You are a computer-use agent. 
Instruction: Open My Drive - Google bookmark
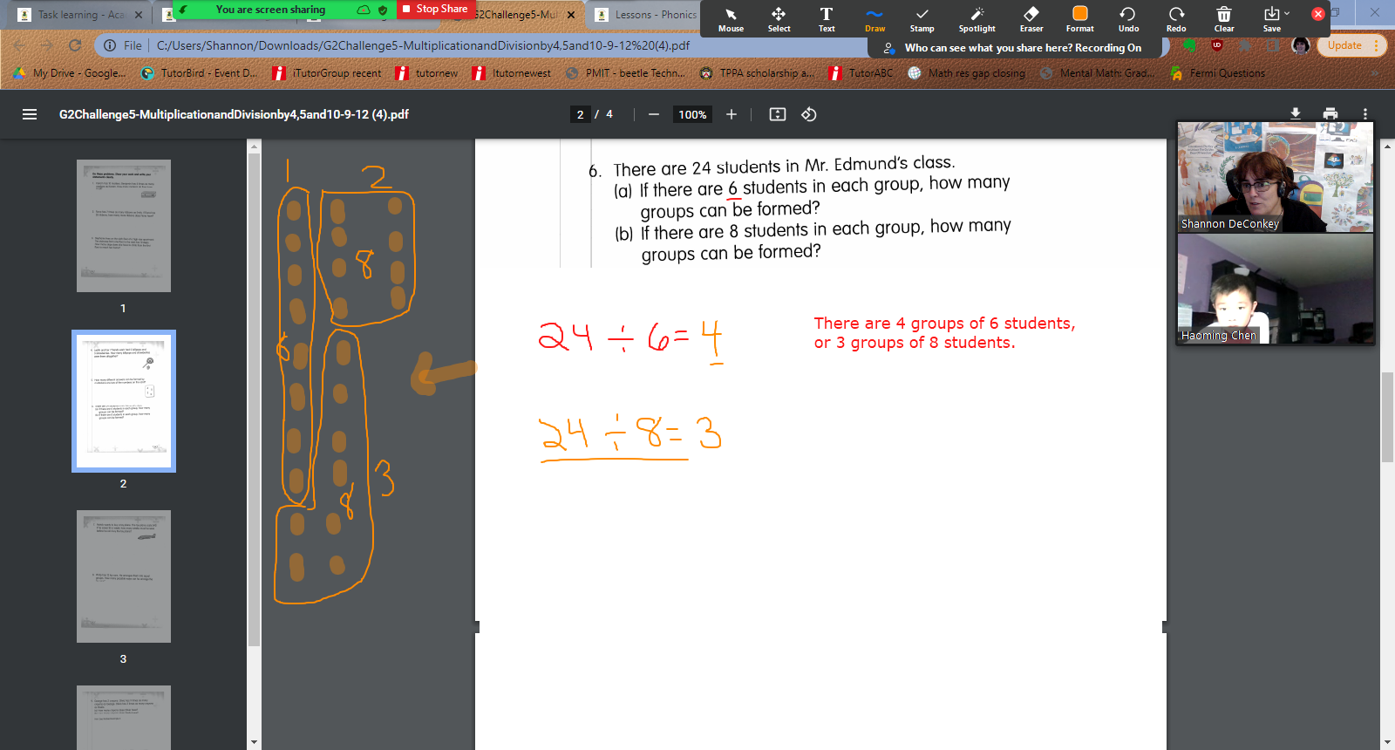click(x=70, y=73)
